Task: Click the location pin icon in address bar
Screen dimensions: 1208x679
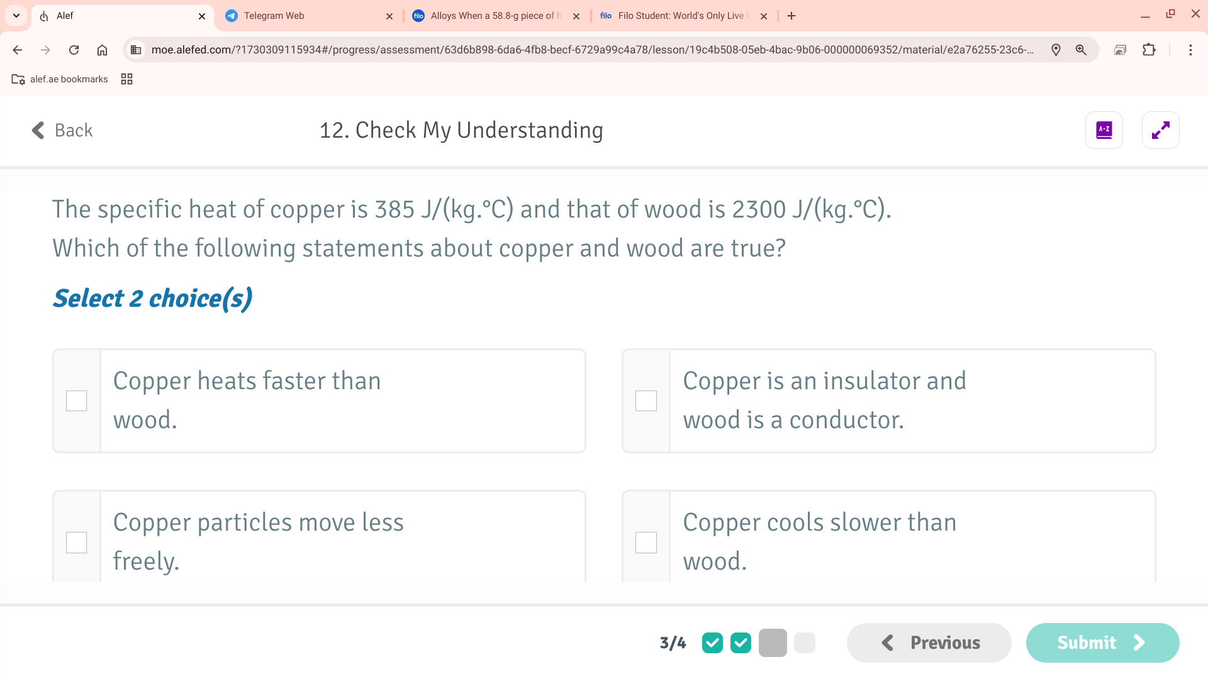Action: coord(1056,50)
